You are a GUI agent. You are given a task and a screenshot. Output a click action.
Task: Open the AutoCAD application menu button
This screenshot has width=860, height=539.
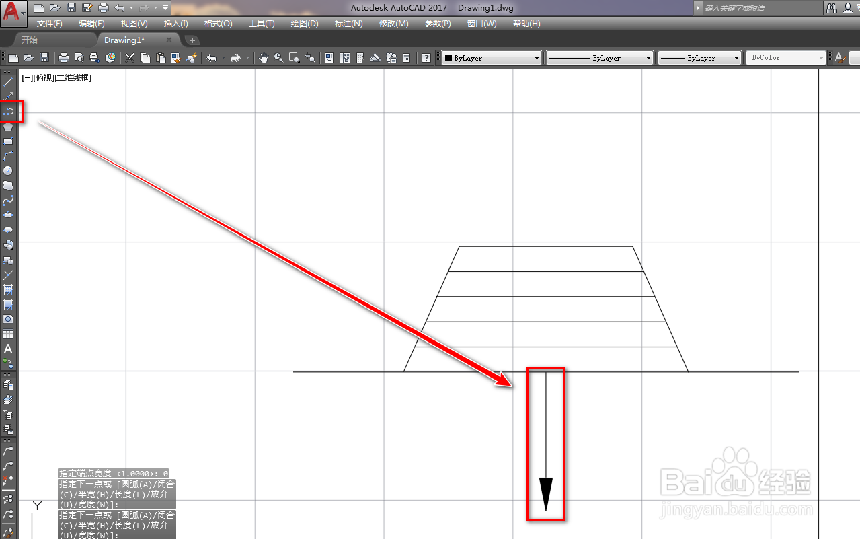click(13, 12)
